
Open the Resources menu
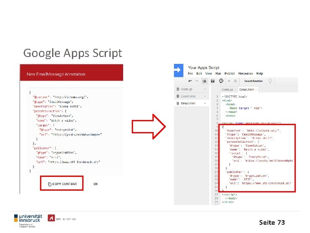click(x=245, y=73)
